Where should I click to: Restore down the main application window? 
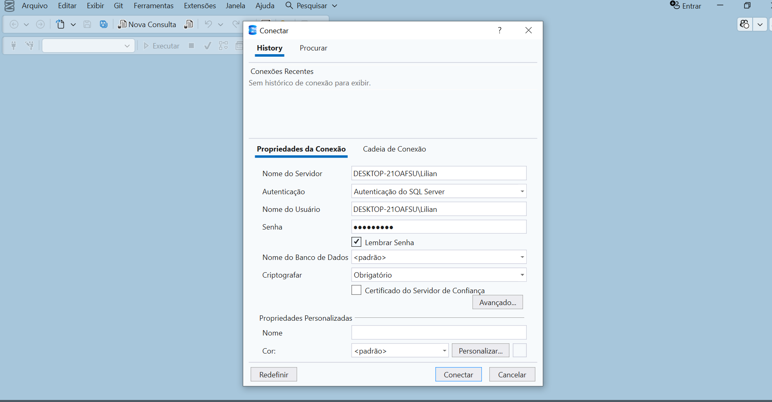[x=747, y=5]
